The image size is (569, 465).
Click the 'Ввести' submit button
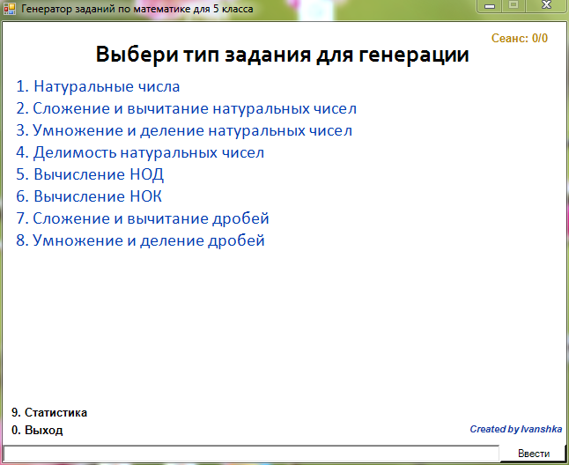pos(534,454)
